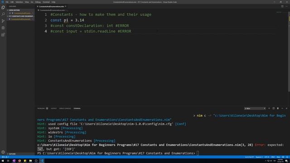Add a new terminal with plus icon
This screenshot has width=290, height=163.
tap(269, 108)
